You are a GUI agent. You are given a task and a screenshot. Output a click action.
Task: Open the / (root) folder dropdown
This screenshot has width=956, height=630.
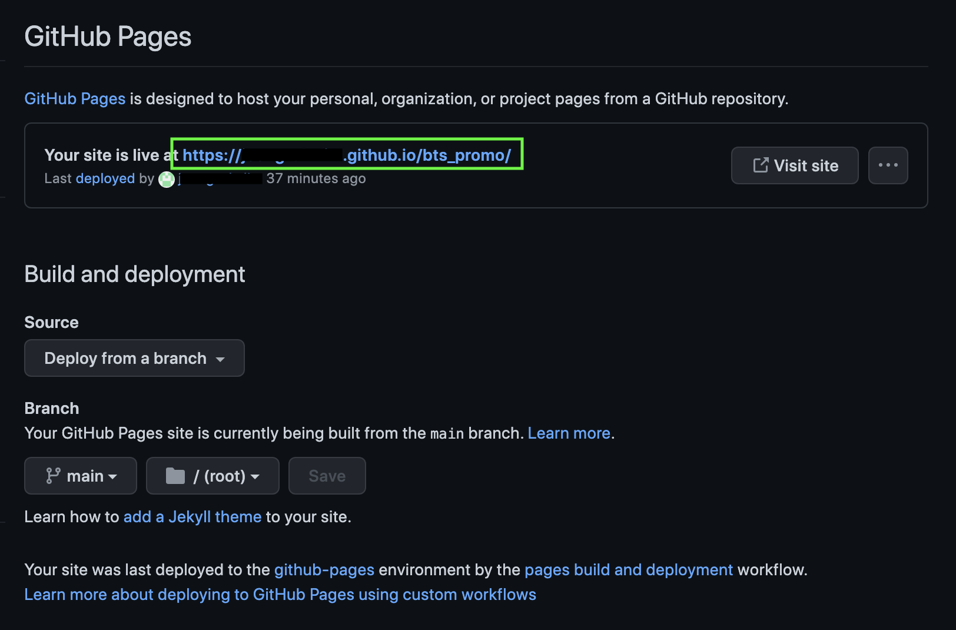pos(213,476)
